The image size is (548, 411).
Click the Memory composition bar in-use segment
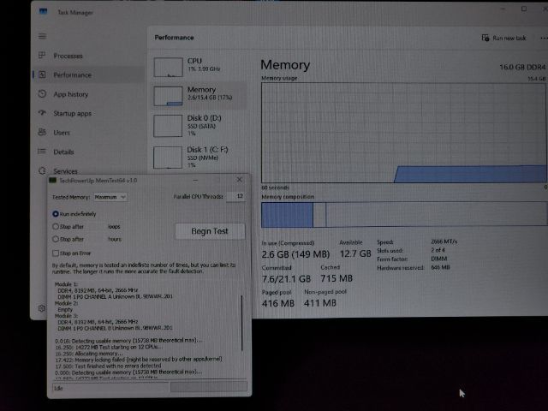pyautogui.click(x=287, y=215)
